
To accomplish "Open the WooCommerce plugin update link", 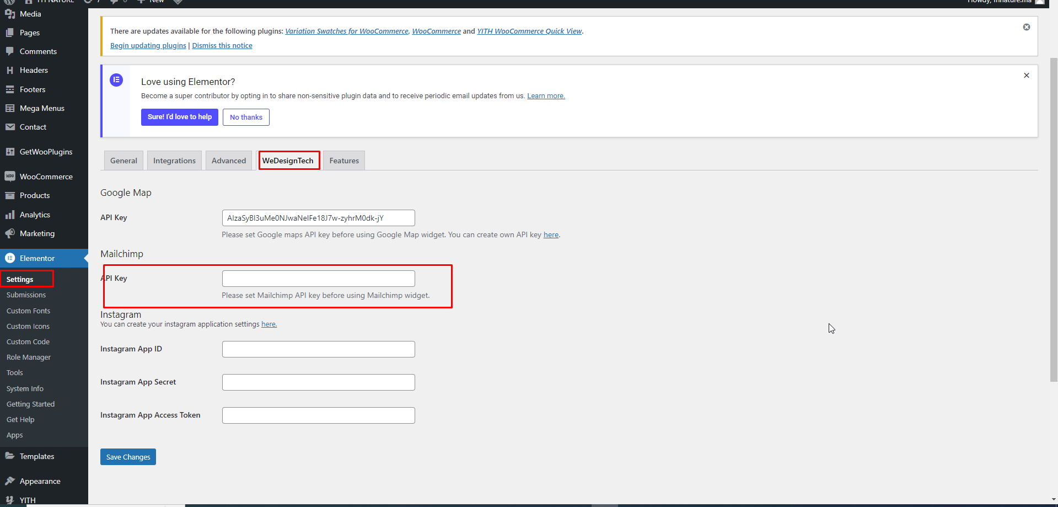I will [436, 31].
